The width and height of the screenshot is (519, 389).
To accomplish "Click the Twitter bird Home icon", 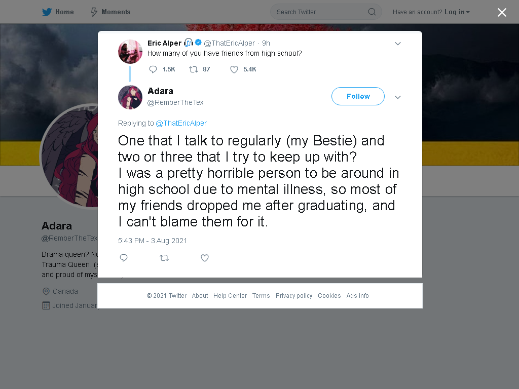I will (x=47, y=12).
